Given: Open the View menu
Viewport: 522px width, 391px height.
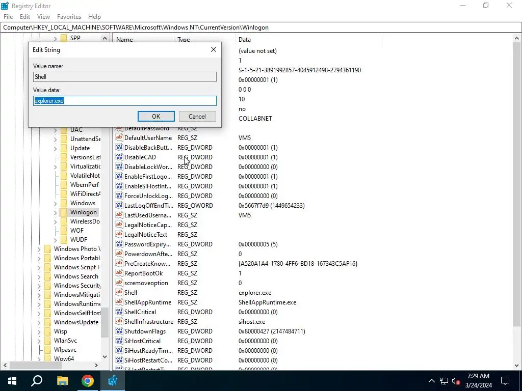Looking at the screenshot, I should [x=43, y=17].
